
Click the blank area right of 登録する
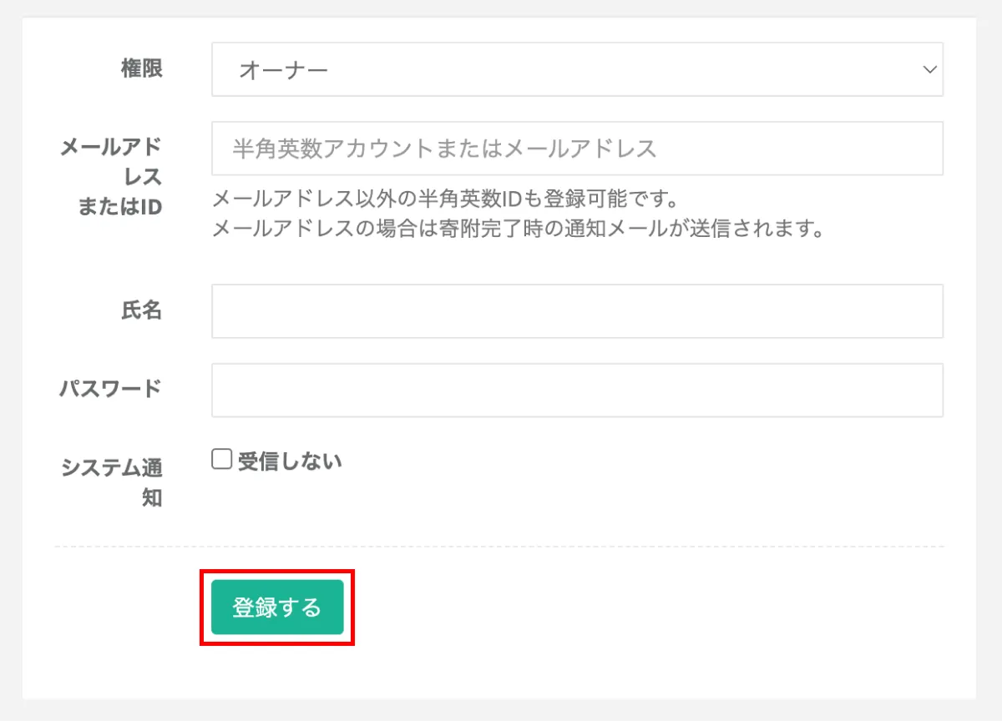pyautogui.click(x=651, y=608)
